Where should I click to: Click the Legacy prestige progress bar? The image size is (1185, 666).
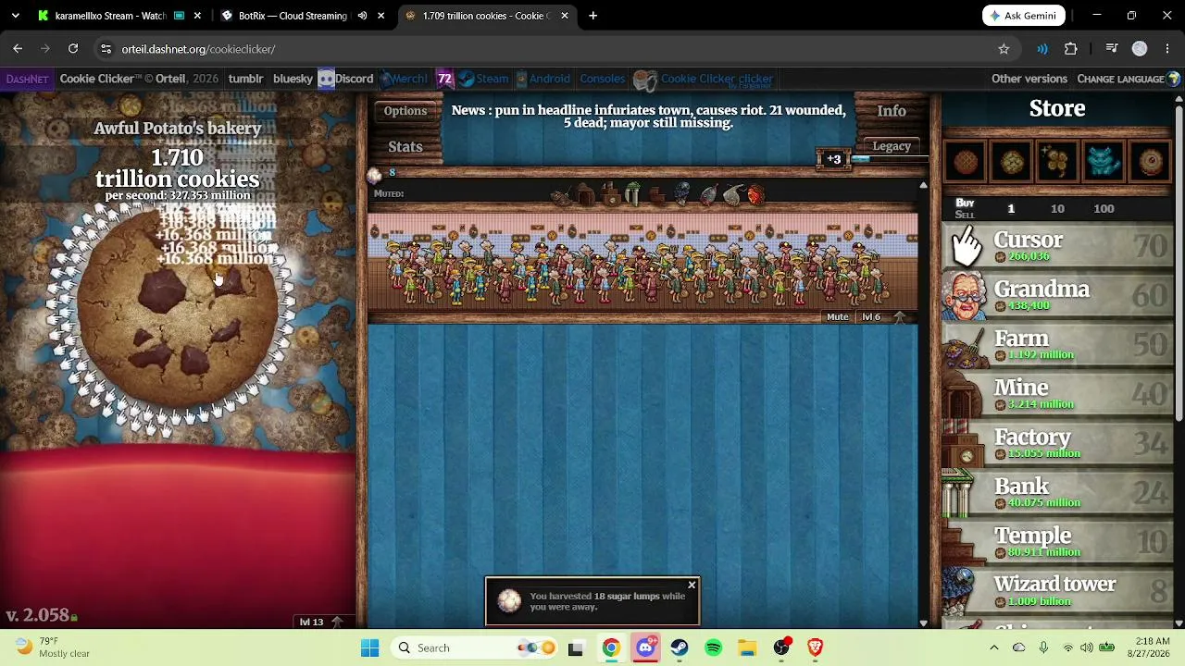pos(890,159)
